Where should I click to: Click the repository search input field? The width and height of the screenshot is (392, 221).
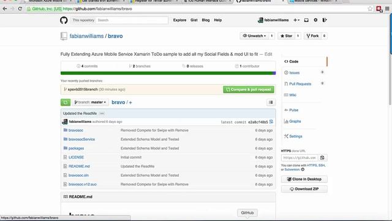click(132, 20)
